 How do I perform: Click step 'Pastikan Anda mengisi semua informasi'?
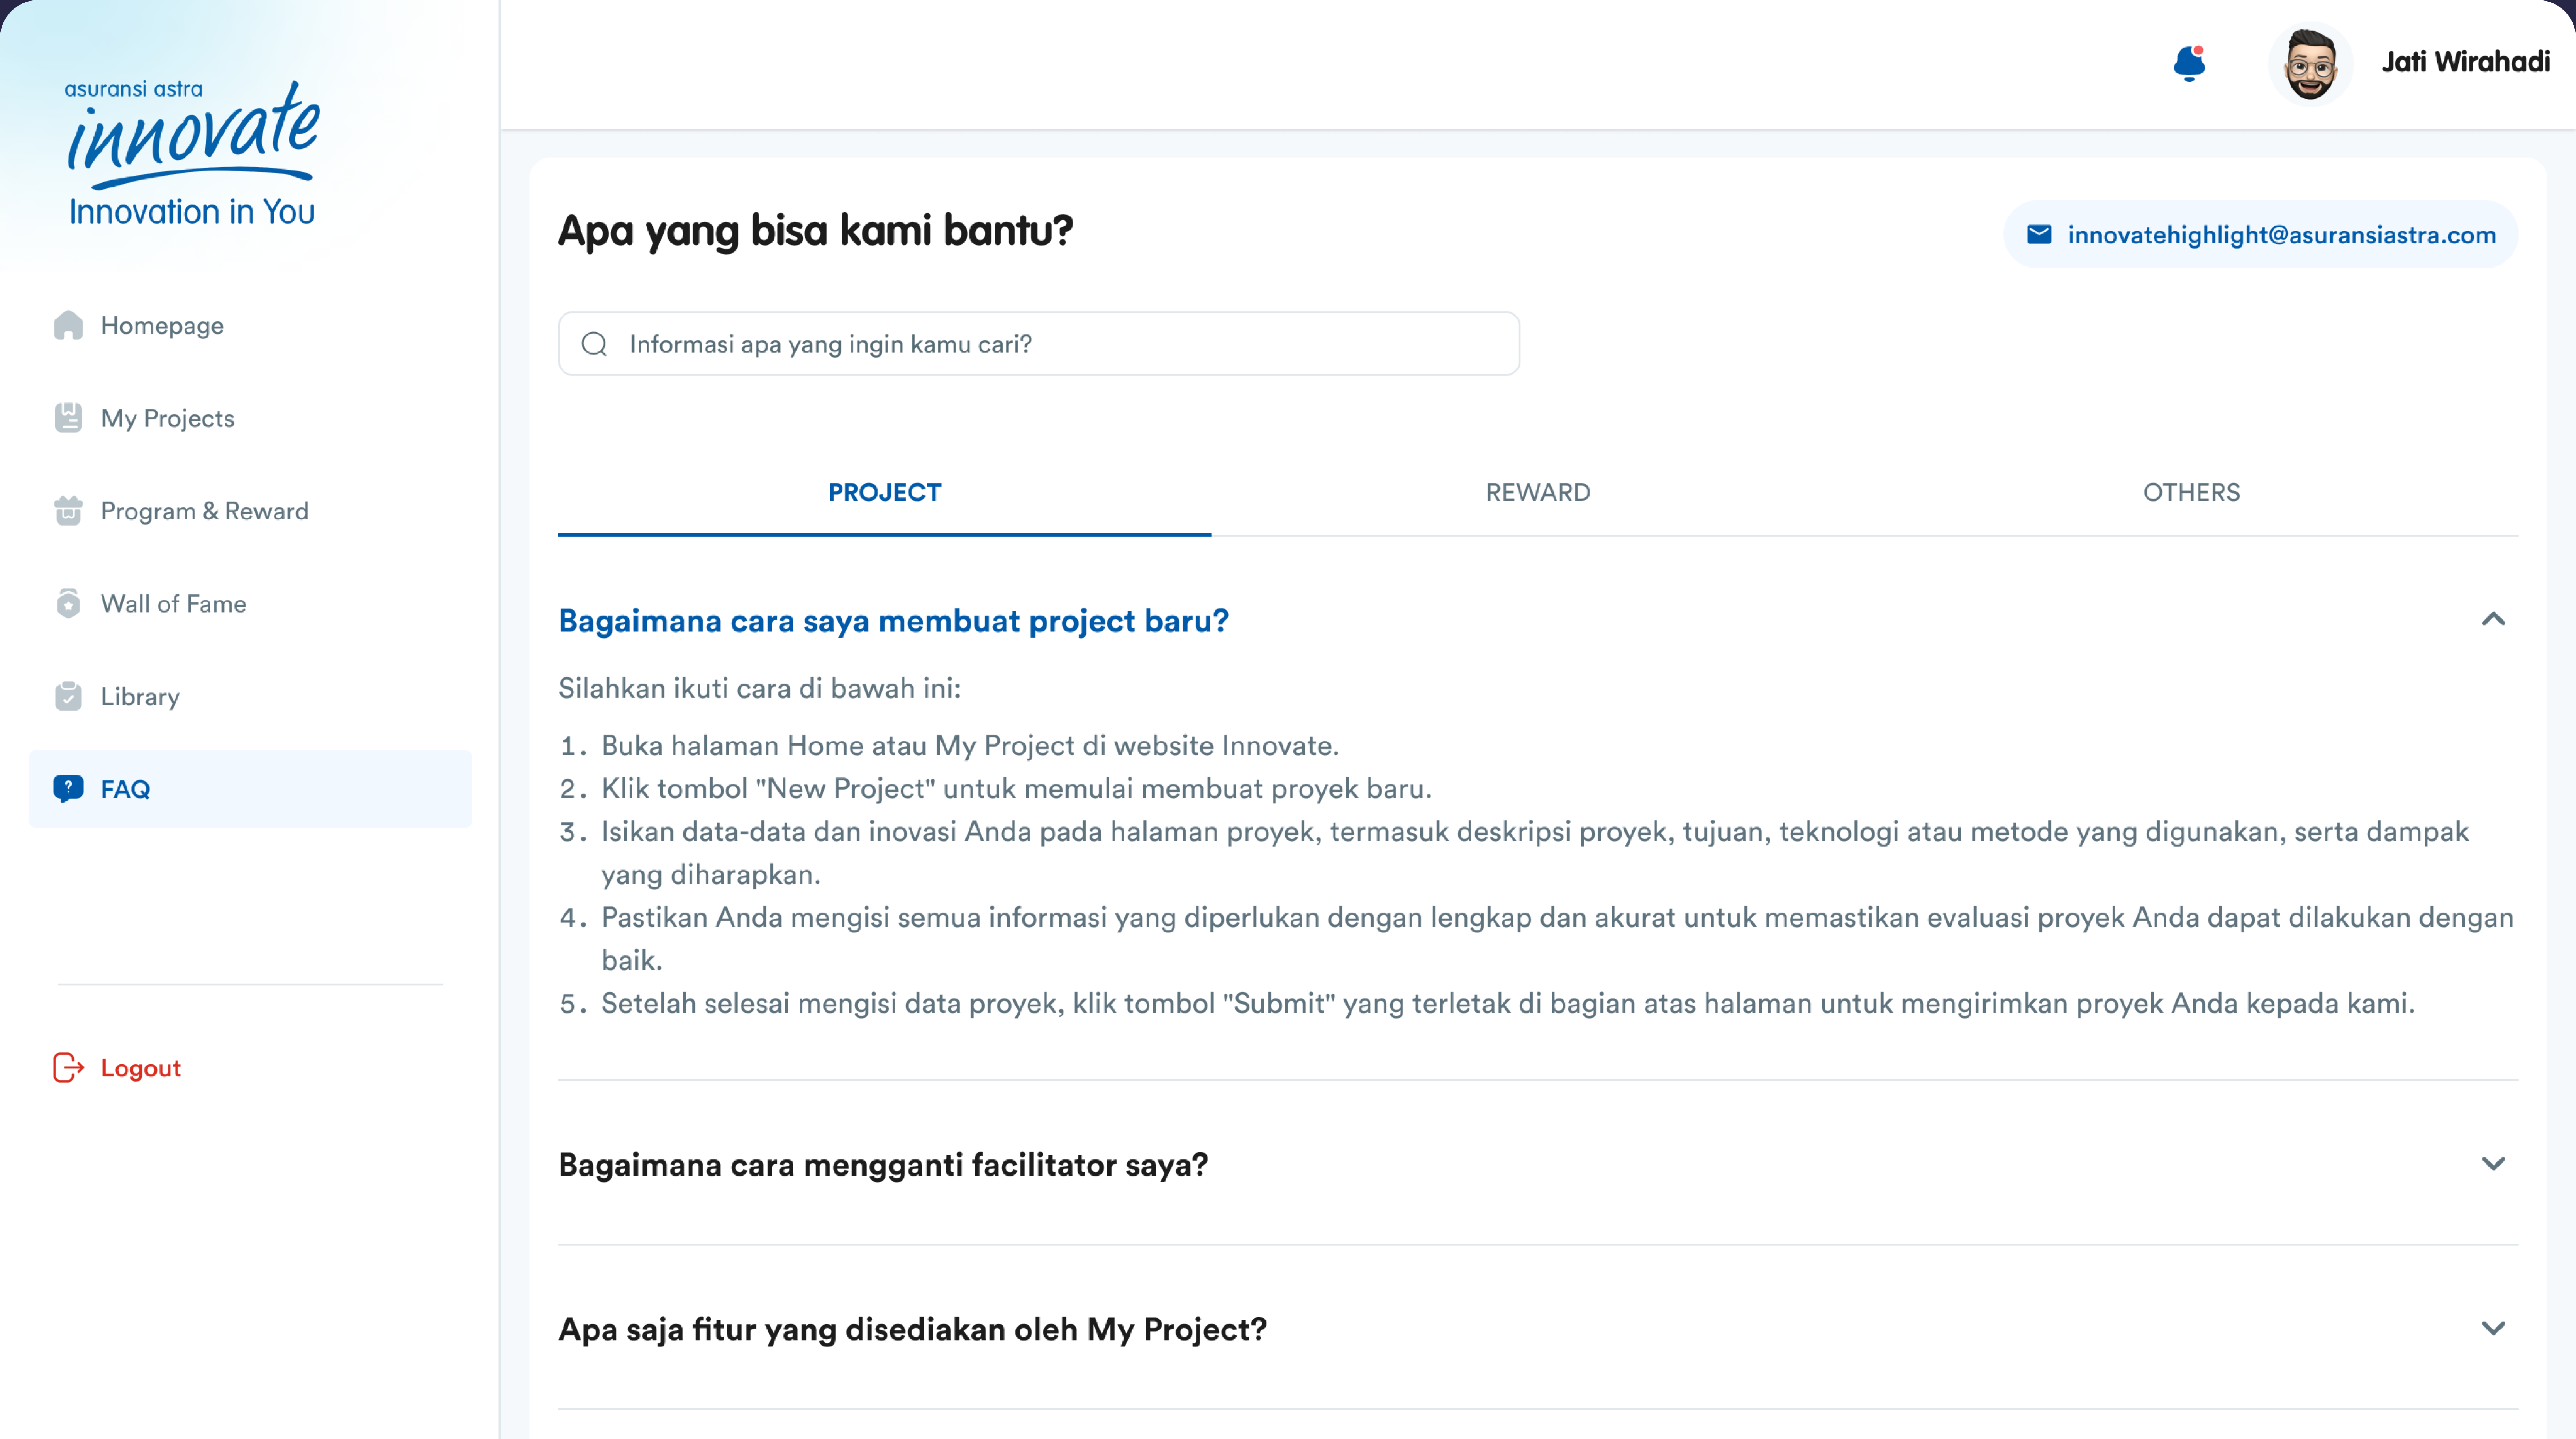[1557, 939]
